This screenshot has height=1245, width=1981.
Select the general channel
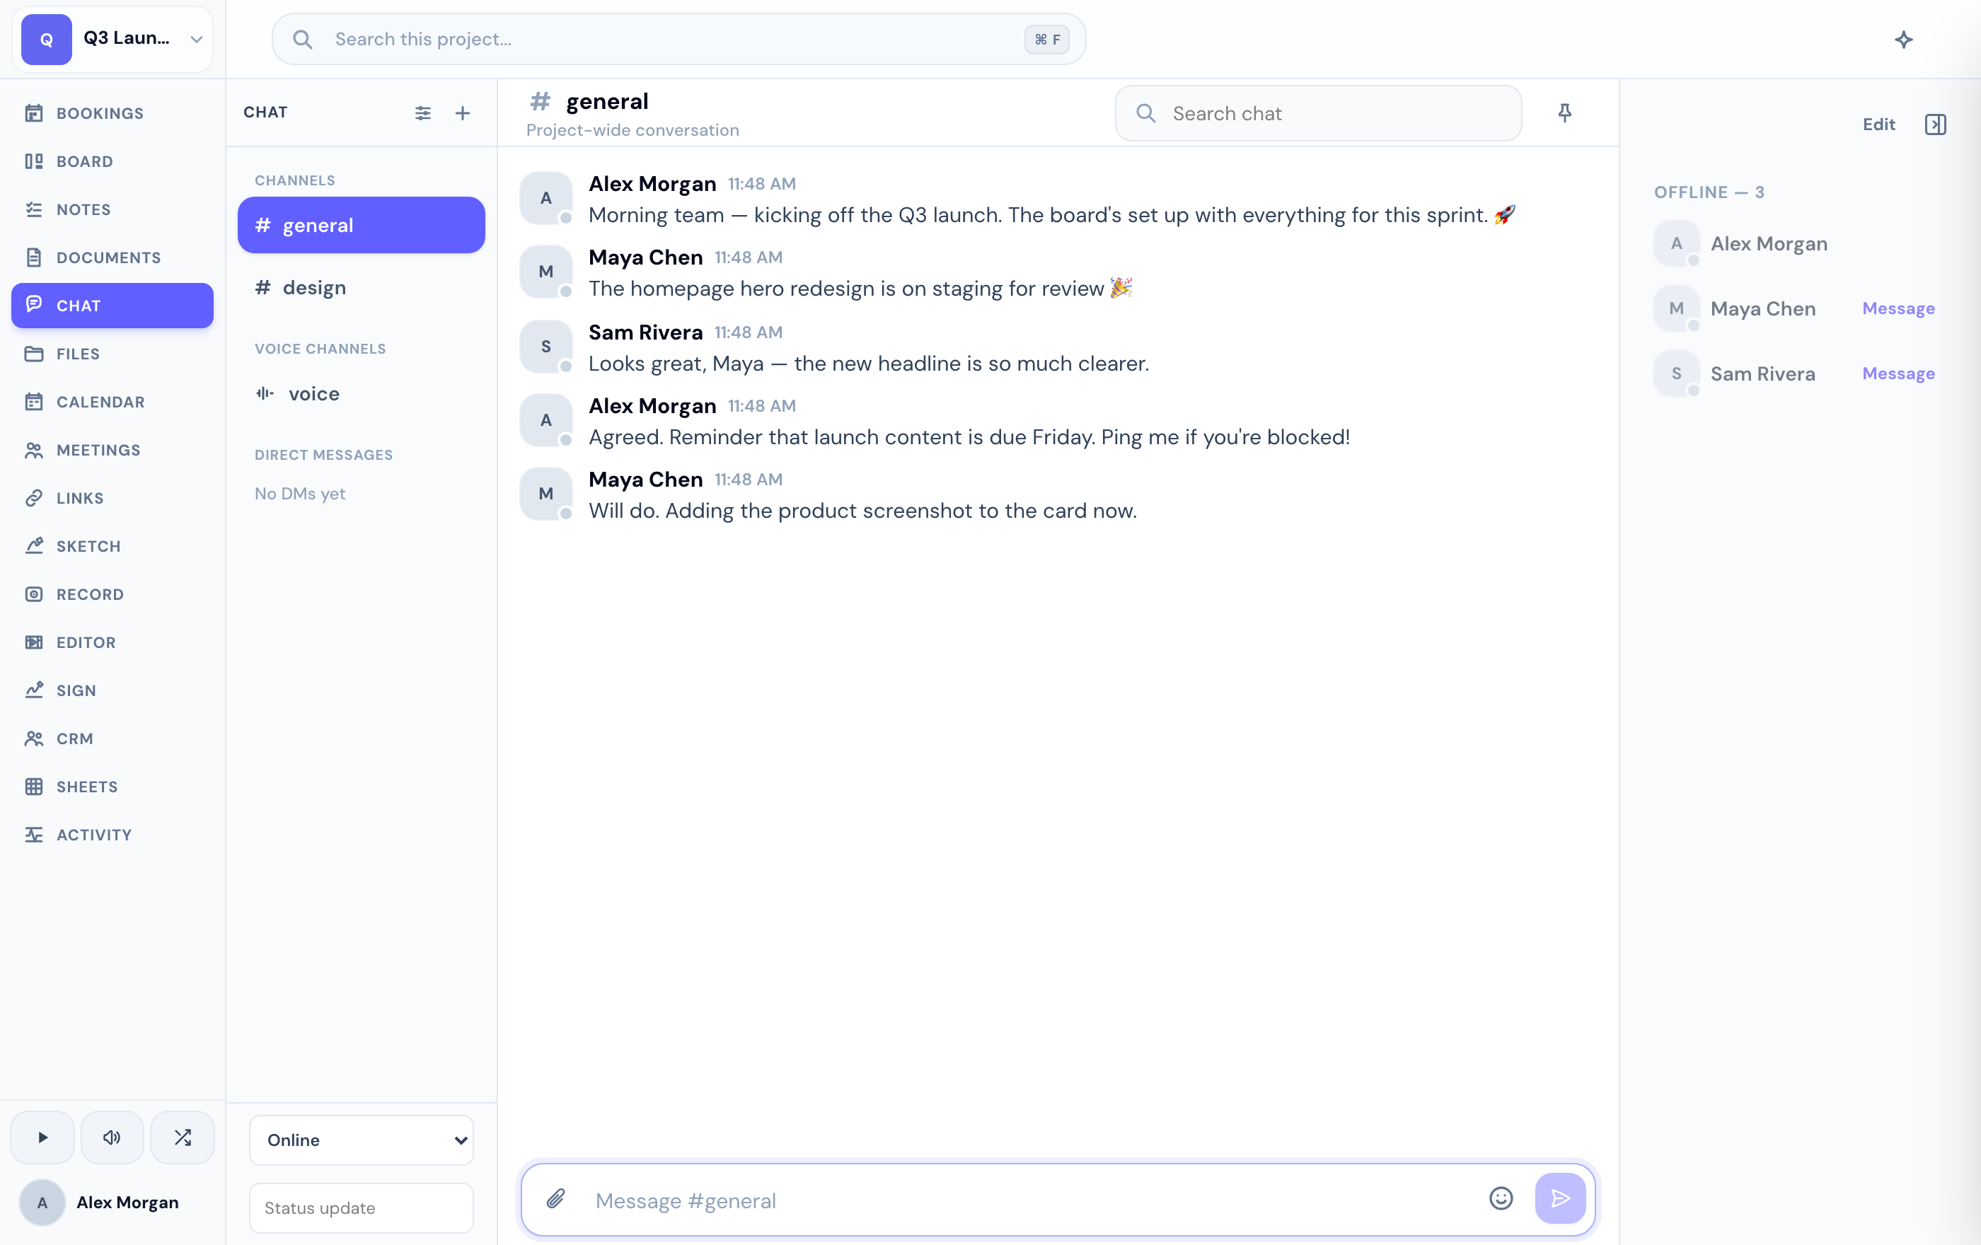pos(361,226)
